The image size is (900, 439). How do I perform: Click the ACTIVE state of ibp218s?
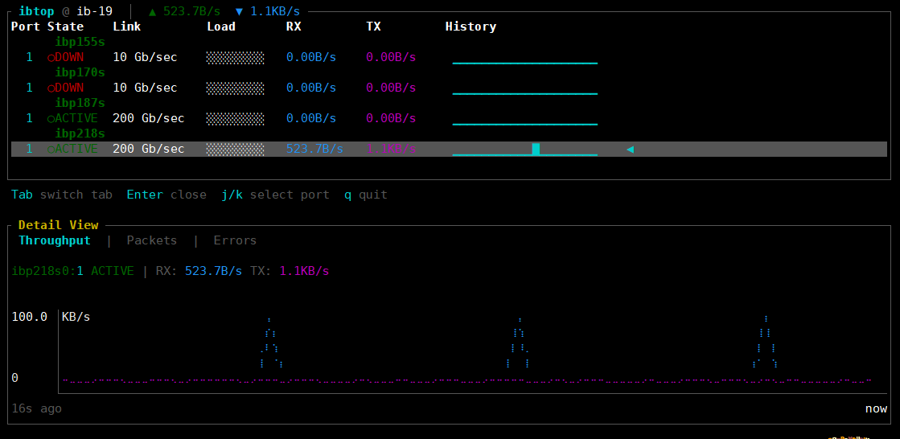click(x=72, y=149)
